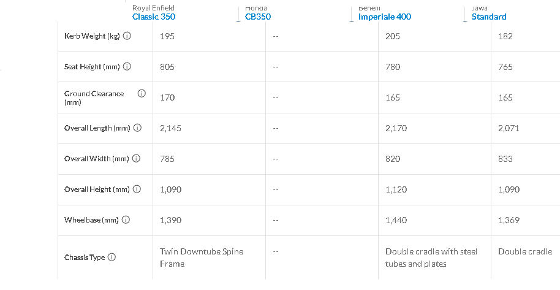Viewport: 560px width, 290px height.
Task: Open the Chassis Type info icon
Action: coord(112,258)
